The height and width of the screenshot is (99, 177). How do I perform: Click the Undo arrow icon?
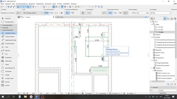coord(2,7)
